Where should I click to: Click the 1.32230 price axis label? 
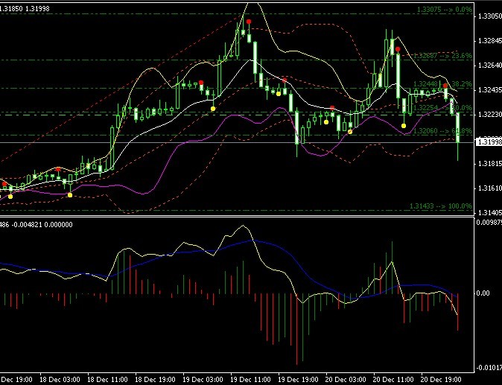tap(489, 114)
